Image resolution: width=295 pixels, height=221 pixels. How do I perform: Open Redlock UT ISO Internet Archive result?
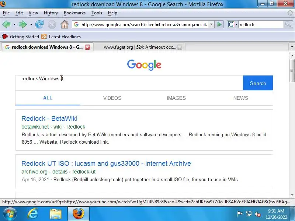tap(106, 164)
